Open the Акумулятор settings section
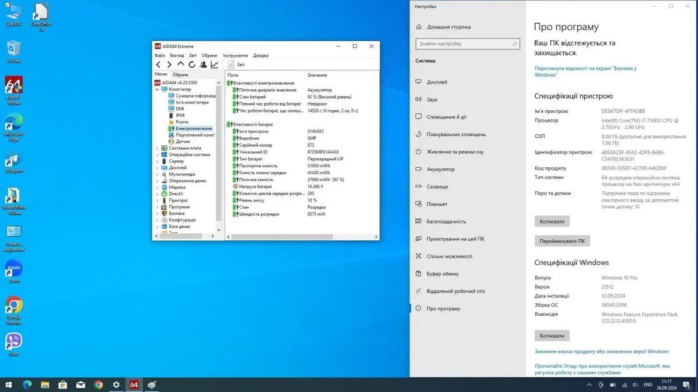 point(440,169)
